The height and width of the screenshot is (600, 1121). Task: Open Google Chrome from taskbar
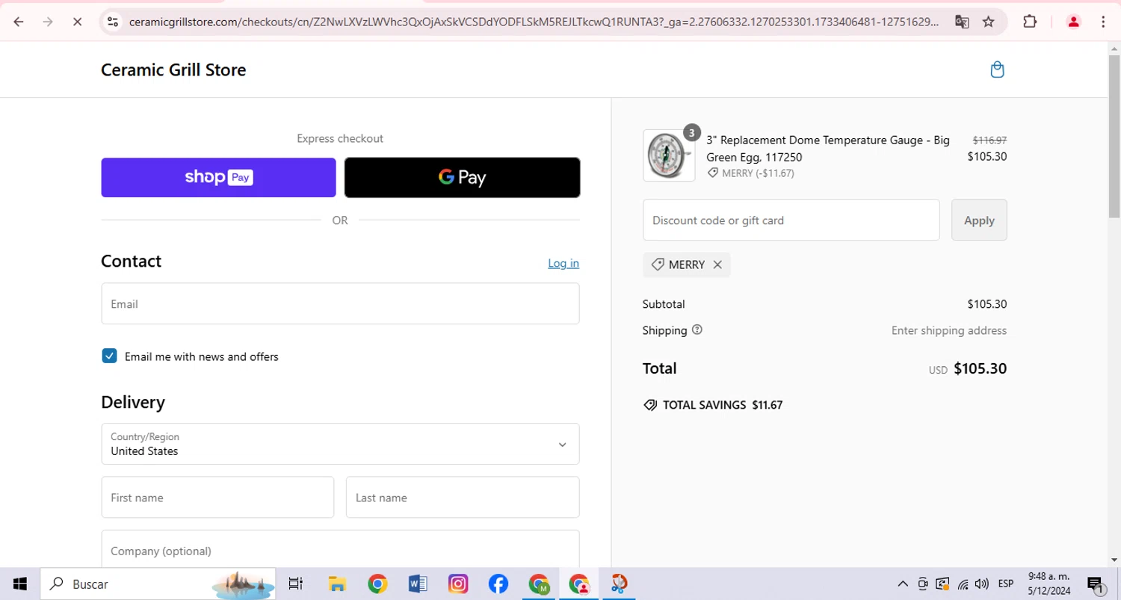click(377, 584)
